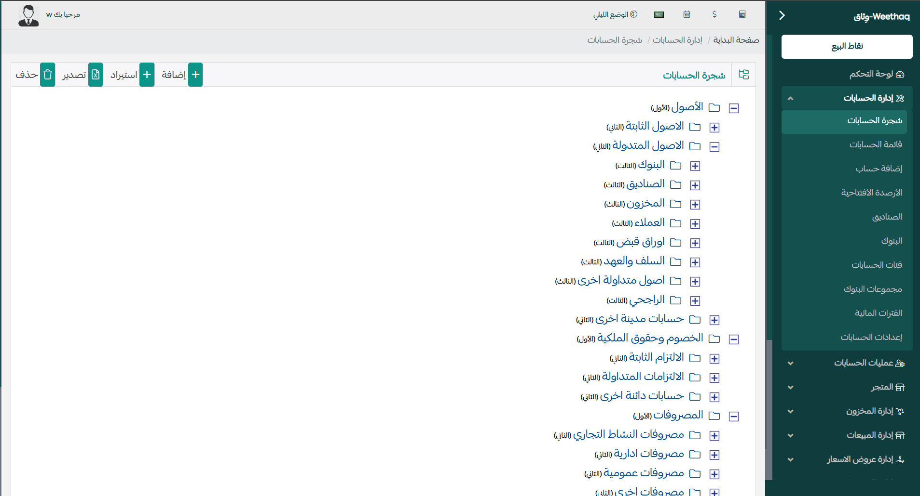Click the Excel icon on the تصدير button

[96, 75]
